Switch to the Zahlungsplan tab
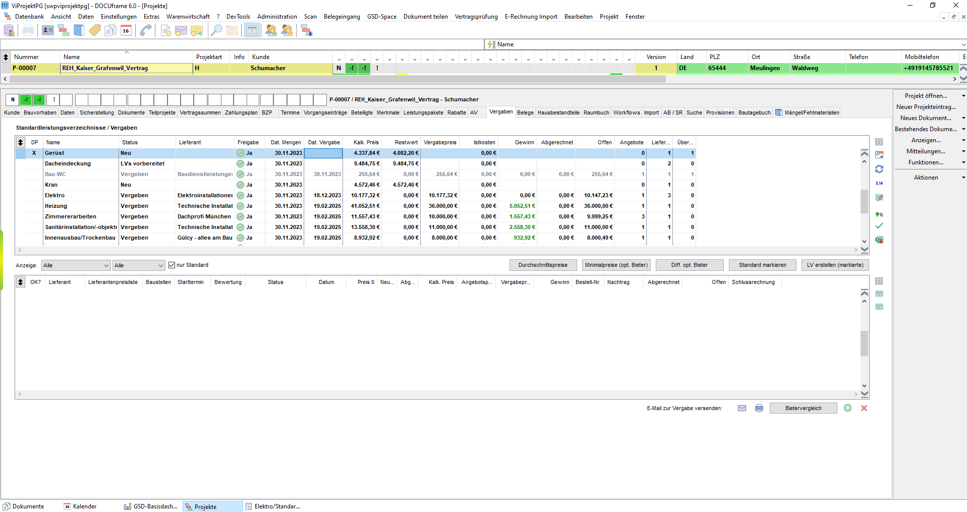 tap(241, 112)
